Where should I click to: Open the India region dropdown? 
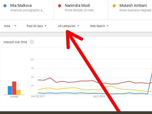pyautogui.click(x=10, y=26)
